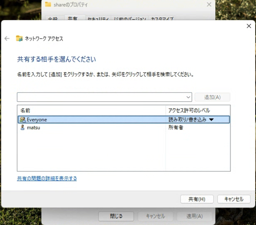Image resolution: width=256 pixels, height=225 pixels.
Task: Switch to the 以前のバージョン tab
Action: tap(130, 19)
